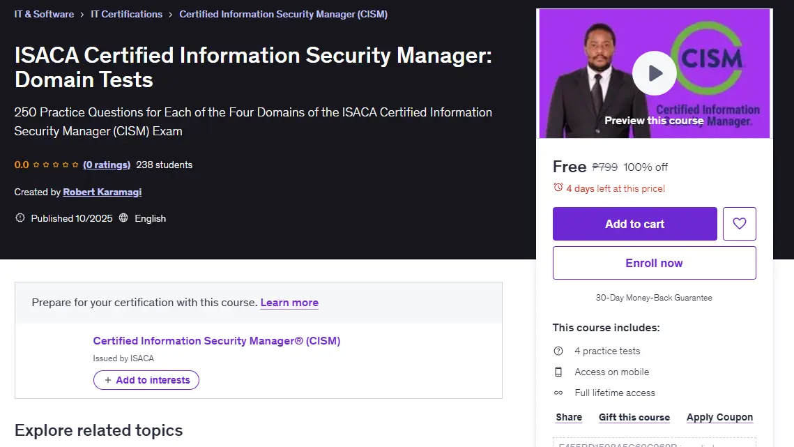Open Certified Information Security Manager (CISM) breadcrumb
794x447 pixels.
283,14
